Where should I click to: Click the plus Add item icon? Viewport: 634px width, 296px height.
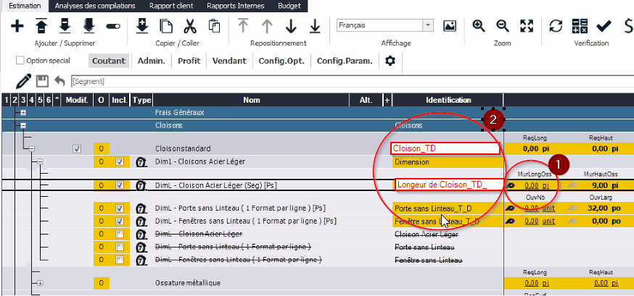pos(17,26)
